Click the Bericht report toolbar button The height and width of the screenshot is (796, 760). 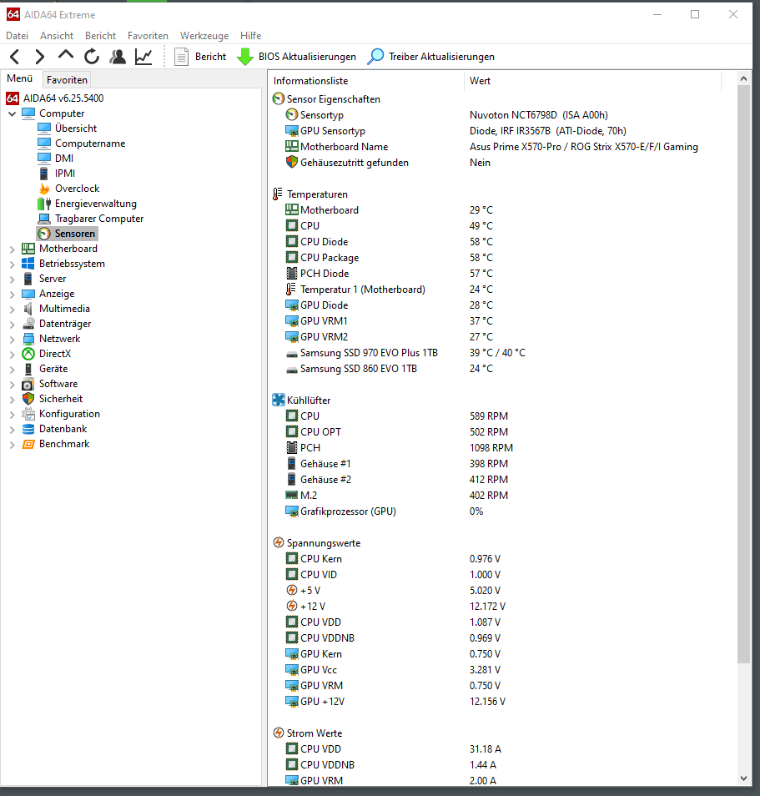[x=200, y=57]
